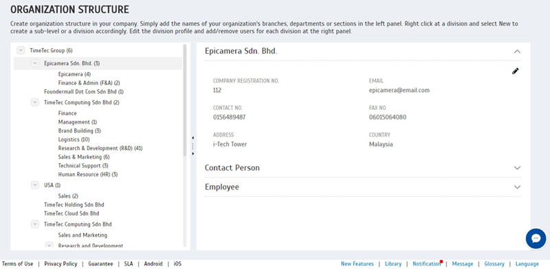This screenshot has height=269, width=550.
Task: Select Logistics (10) division
Action: [74, 139]
